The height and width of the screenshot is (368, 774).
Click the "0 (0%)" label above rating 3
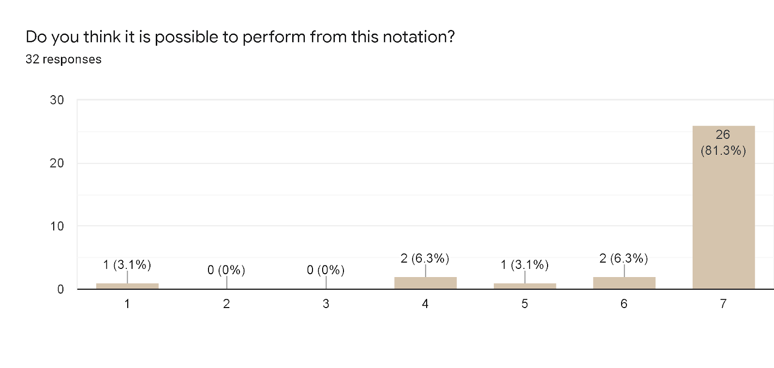point(326,270)
